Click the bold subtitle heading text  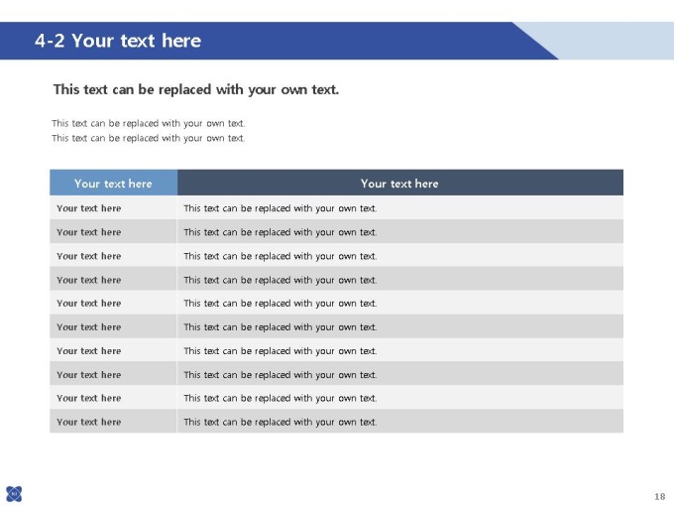[x=196, y=89]
